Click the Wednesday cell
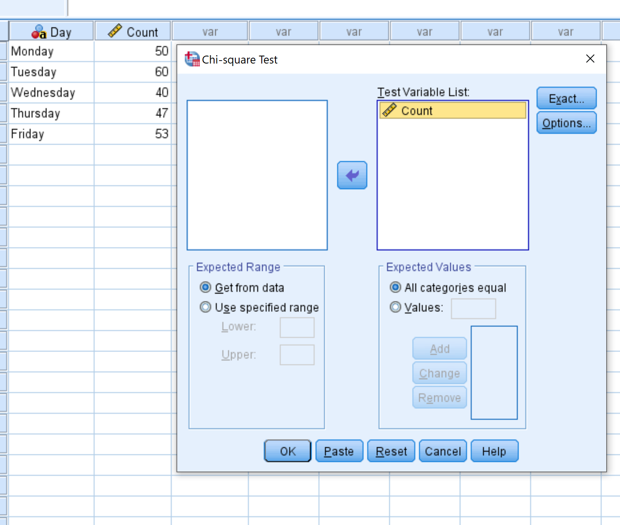The image size is (620, 525). 51,92
